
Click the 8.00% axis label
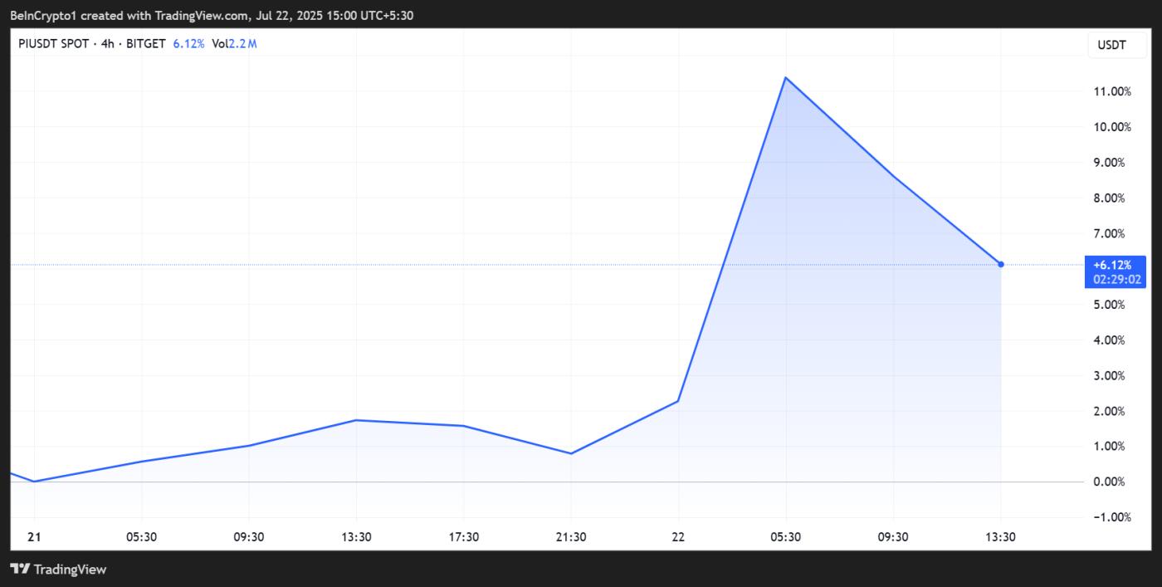pos(1111,198)
